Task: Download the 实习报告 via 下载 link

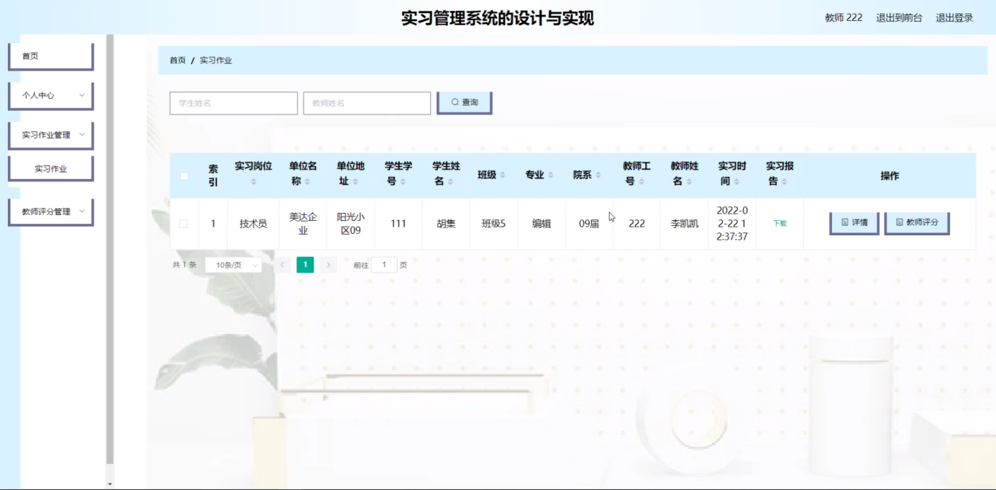Action: 780,224
